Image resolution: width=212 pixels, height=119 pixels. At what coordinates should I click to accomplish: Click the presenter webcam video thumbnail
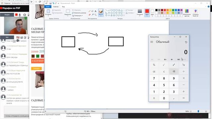click(x=16, y=25)
